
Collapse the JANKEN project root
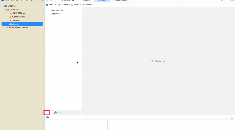point(3,6)
